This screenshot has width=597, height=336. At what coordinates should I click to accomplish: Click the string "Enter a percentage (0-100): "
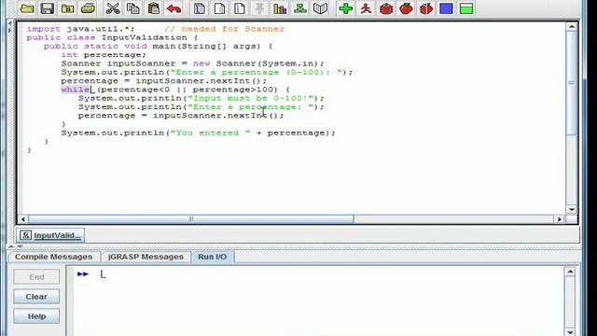(x=257, y=73)
